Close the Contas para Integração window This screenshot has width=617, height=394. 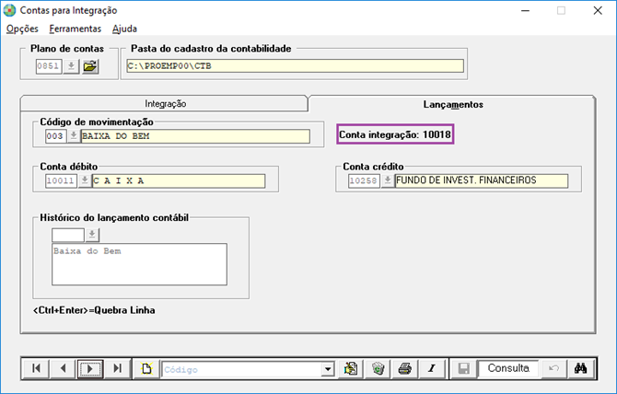point(598,11)
